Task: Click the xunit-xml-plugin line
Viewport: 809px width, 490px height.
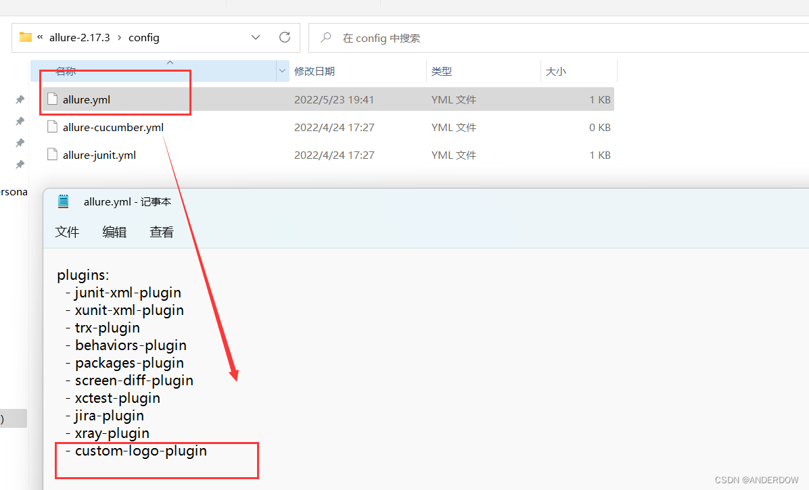Action: (x=124, y=310)
